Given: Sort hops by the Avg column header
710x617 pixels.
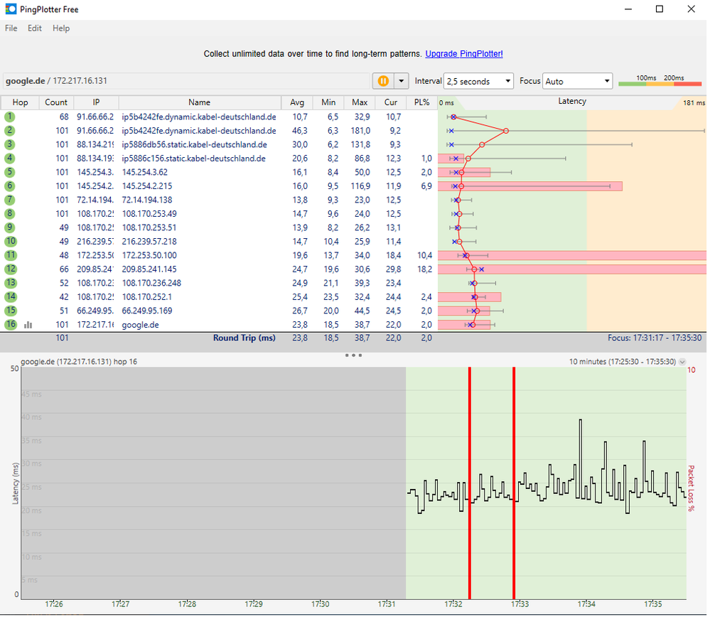Looking at the screenshot, I should click(296, 102).
